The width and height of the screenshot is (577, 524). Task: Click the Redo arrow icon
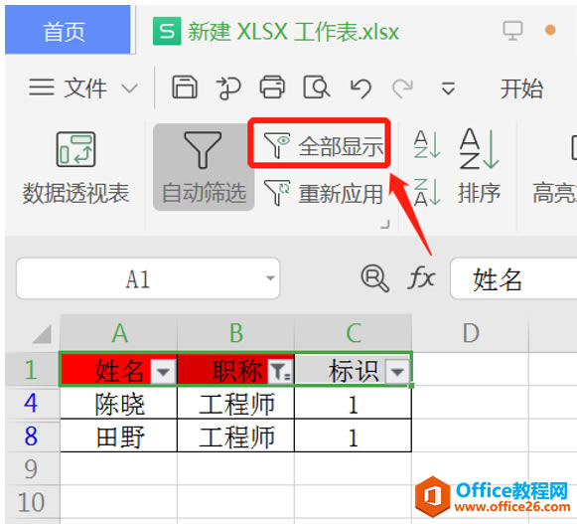pyautogui.click(x=402, y=88)
